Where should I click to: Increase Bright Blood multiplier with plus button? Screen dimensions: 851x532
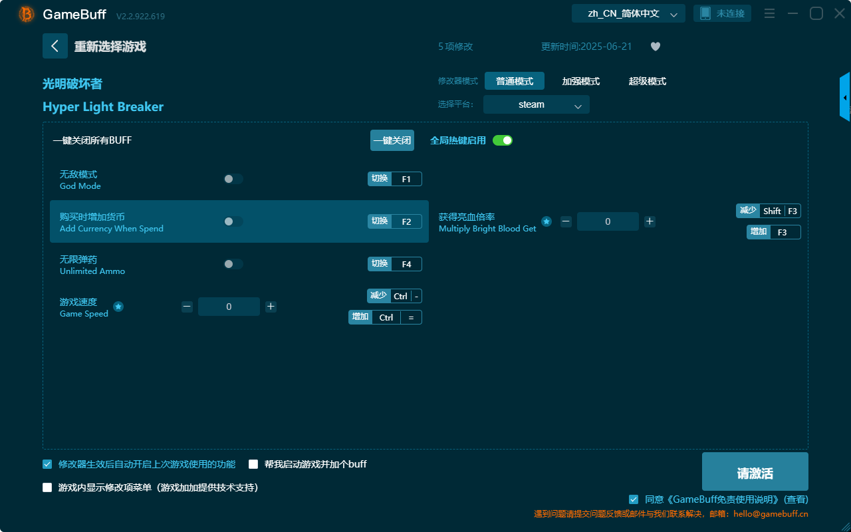pos(650,221)
